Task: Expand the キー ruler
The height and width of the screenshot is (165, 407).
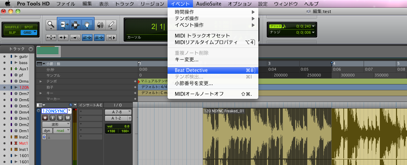Action: 41,93
